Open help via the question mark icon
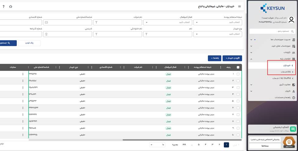This screenshot has width=298, height=151. click(x=3, y=6)
